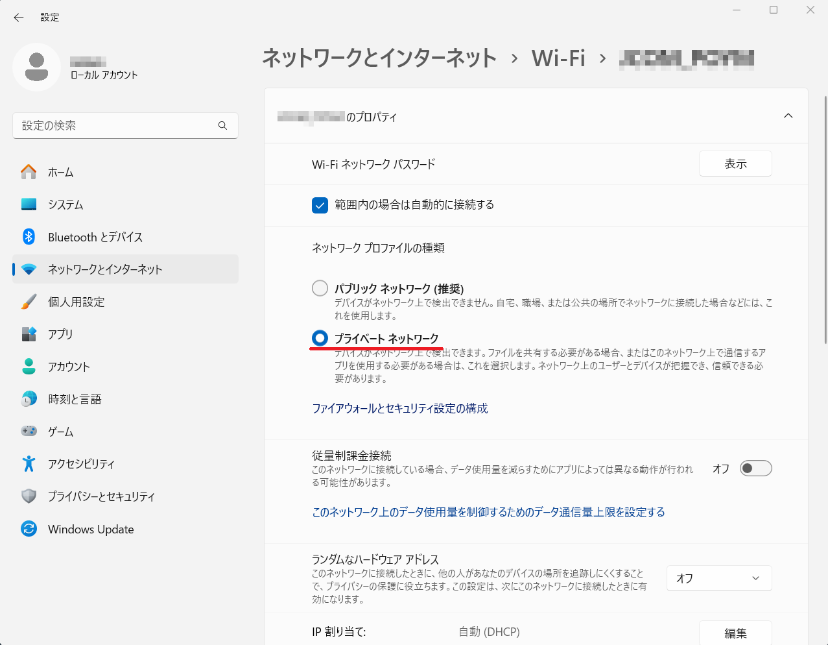Open プライバシーとセキュリティ page
This screenshot has height=645, width=828.
click(x=126, y=496)
